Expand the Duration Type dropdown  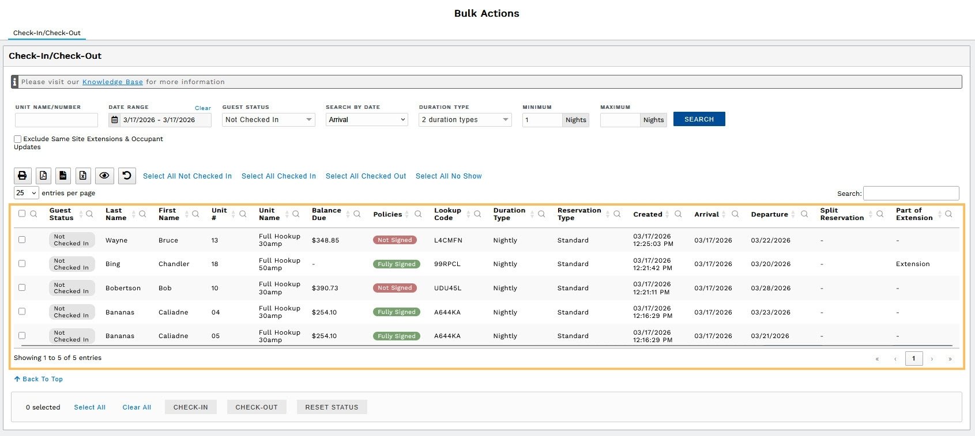pos(465,120)
